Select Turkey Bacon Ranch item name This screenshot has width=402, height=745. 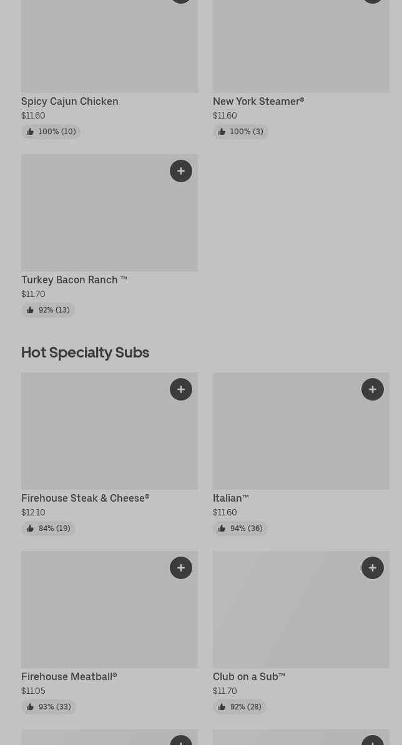click(x=74, y=280)
